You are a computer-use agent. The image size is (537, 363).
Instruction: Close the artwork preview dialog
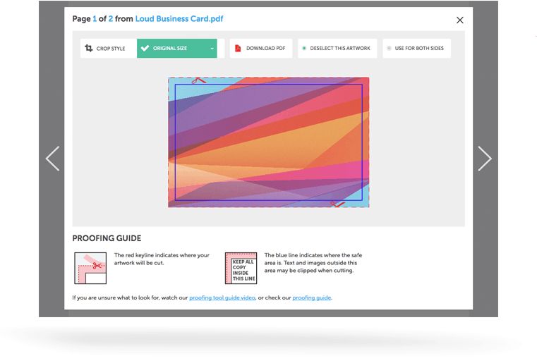[460, 20]
